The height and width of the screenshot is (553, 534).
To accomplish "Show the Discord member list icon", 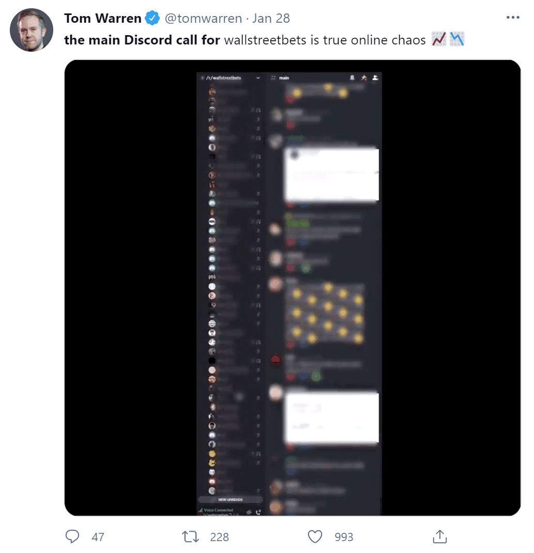I will pos(375,78).
